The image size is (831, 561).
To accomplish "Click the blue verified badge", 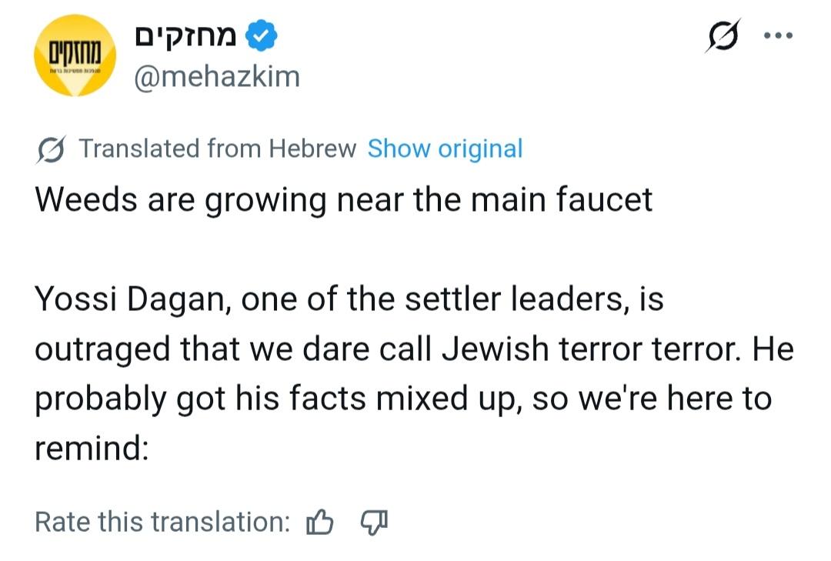I will [x=259, y=36].
